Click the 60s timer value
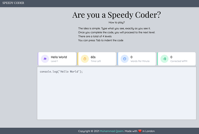Viewport: 199px width, 134px height. click(x=93, y=57)
